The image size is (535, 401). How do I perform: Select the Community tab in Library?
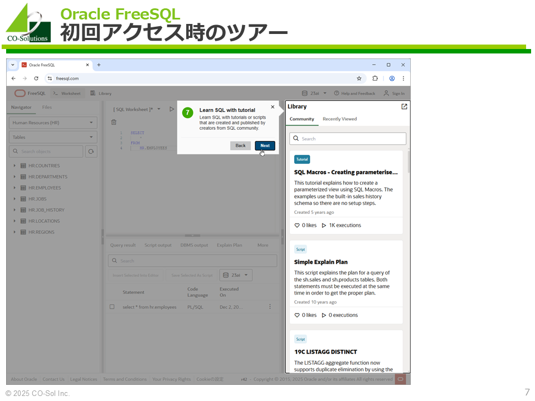click(301, 119)
